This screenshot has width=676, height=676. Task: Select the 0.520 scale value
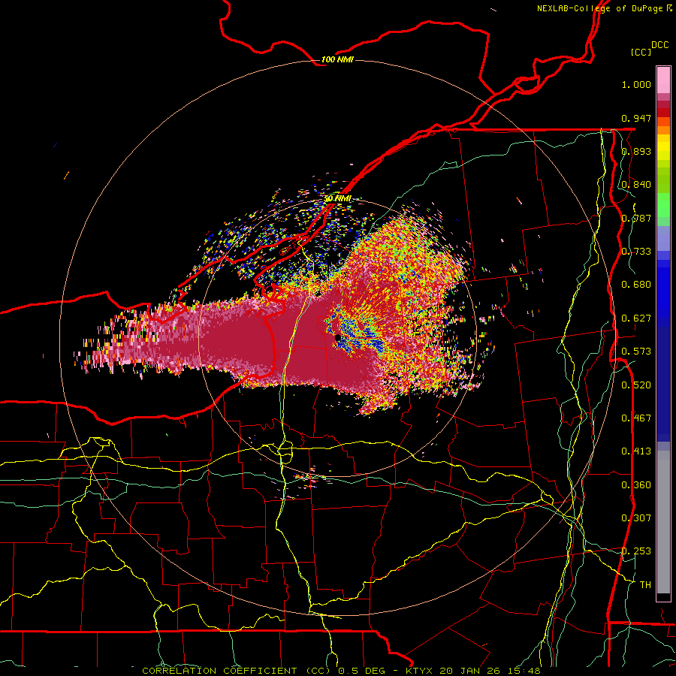636,385
